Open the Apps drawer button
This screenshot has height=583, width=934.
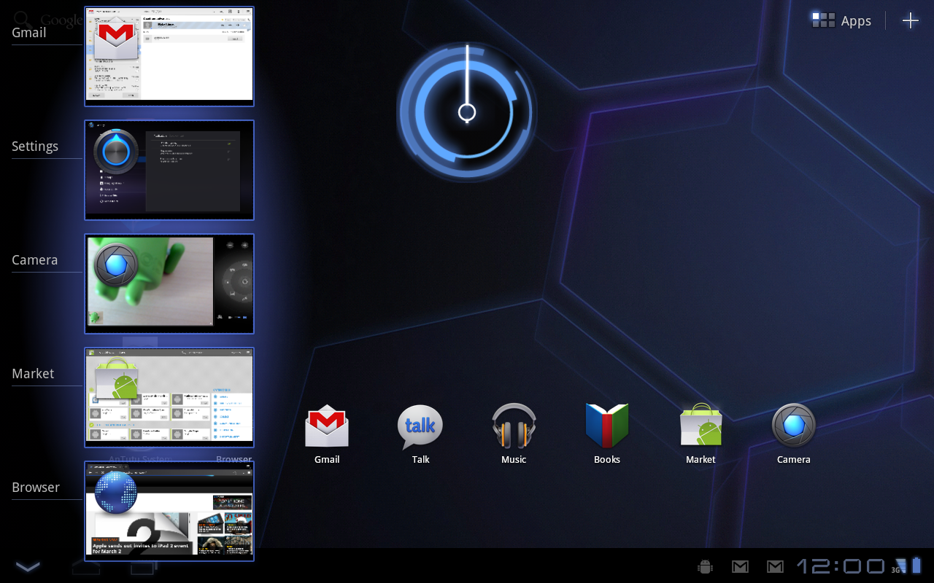[841, 20]
